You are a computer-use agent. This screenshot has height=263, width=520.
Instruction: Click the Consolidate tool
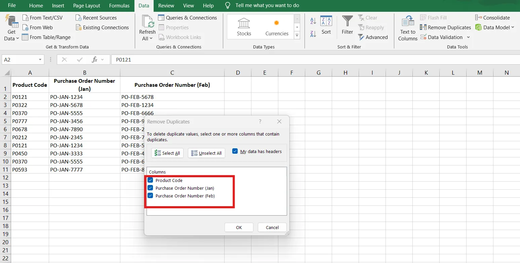pyautogui.click(x=492, y=18)
